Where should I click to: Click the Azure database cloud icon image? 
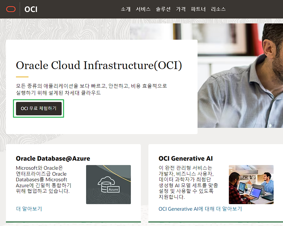108,184
